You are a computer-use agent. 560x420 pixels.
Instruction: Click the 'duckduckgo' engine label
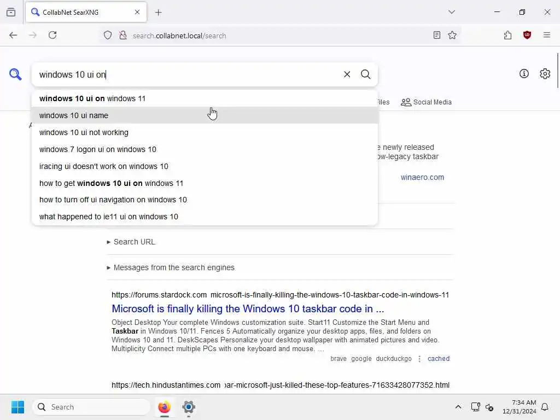coord(394,359)
